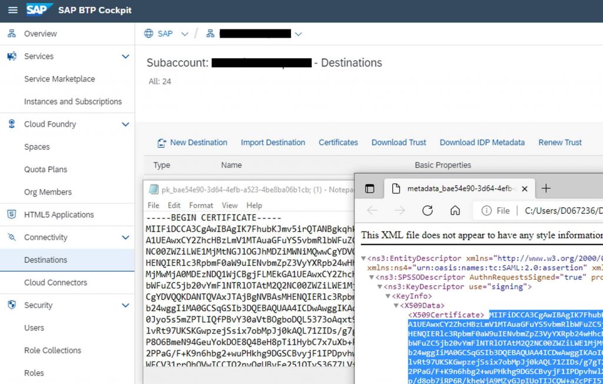The height and width of the screenshot is (384, 603).
Task: Collapse the KeyInfo XML node
Action: tap(387, 296)
